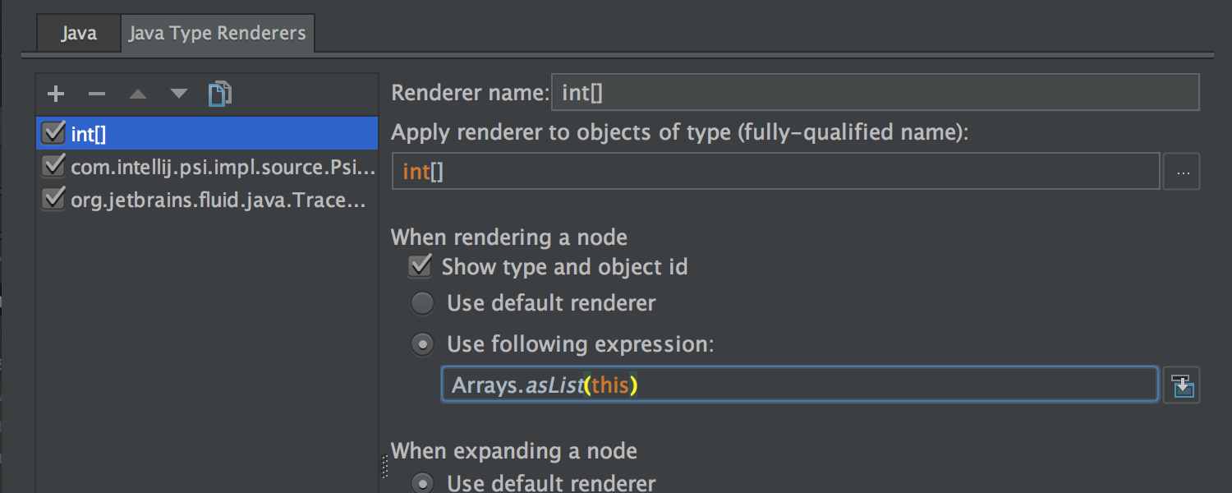Move the int[] renderer up
The image size is (1232, 493).
[137, 93]
